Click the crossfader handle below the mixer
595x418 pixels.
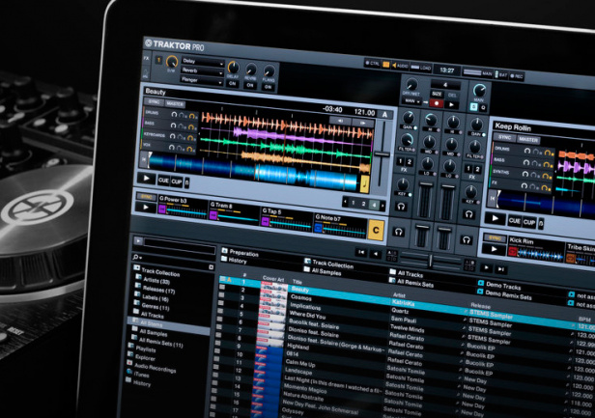click(430, 261)
